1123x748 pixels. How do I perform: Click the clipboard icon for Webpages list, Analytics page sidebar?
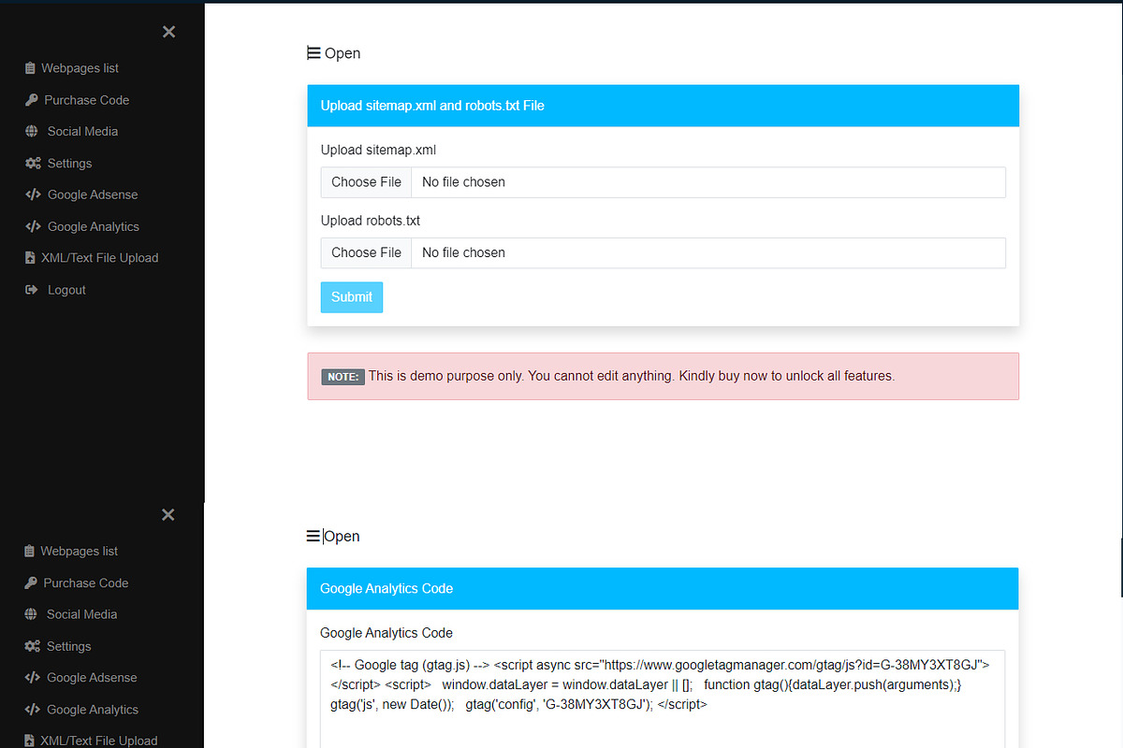click(29, 551)
